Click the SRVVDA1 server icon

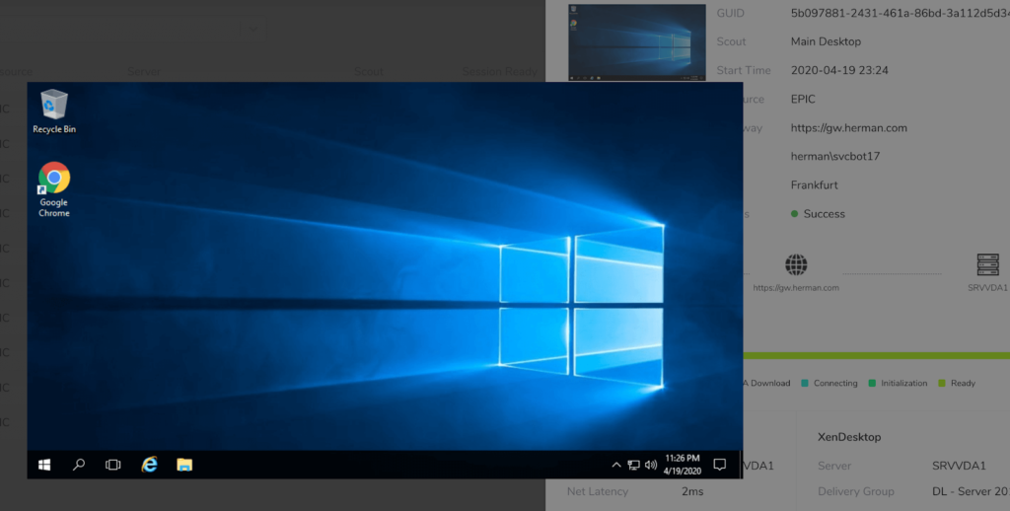[x=987, y=264]
